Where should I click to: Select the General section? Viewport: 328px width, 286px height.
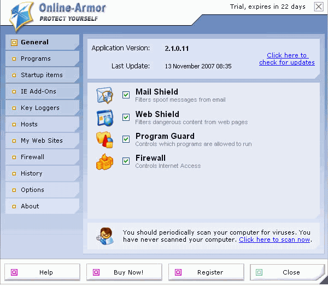pyautogui.click(x=42, y=42)
